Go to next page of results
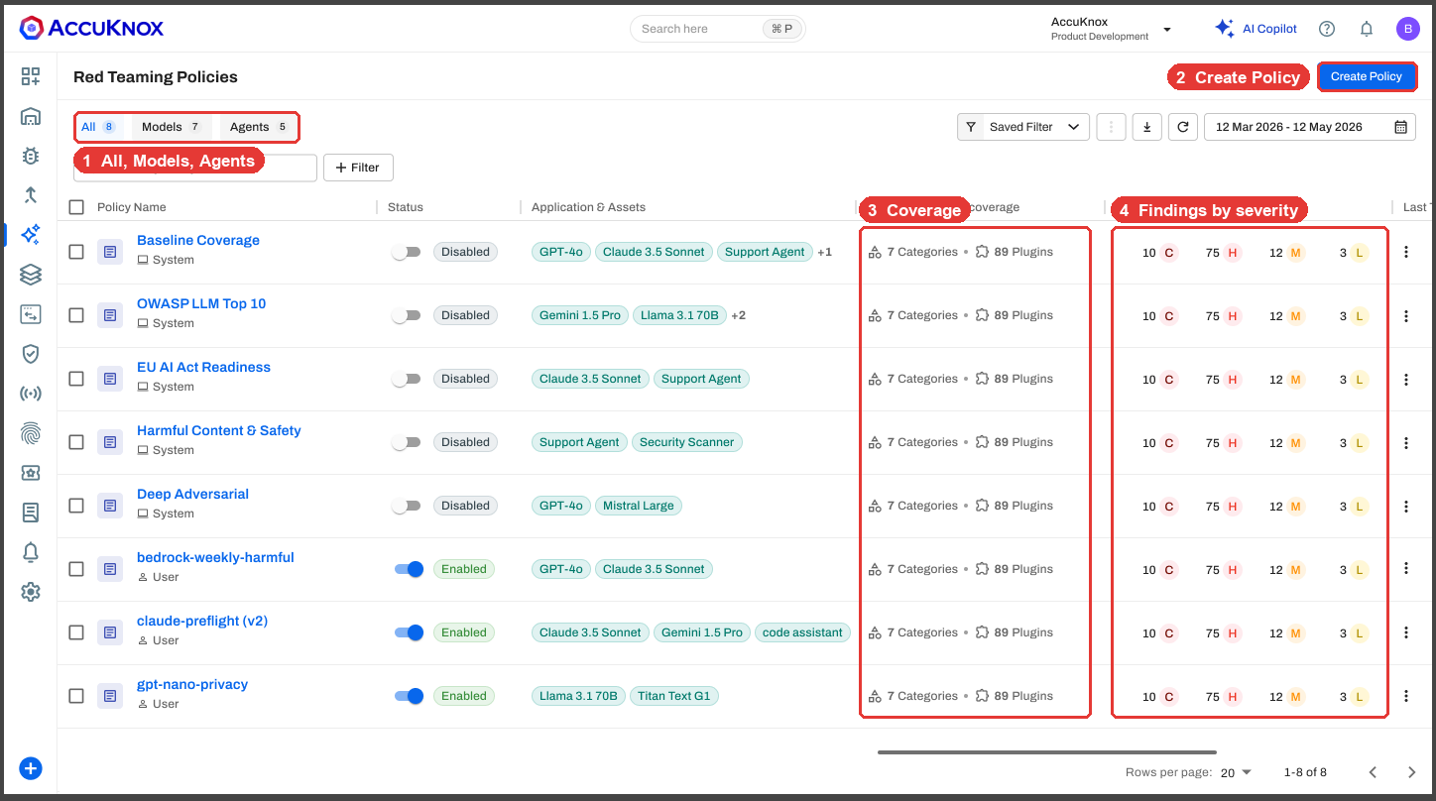The width and height of the screenshot is (1436, 801). (1412, 772)
